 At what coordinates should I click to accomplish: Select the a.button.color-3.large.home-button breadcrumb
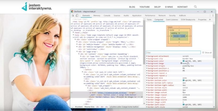click(x=124, y=107)
